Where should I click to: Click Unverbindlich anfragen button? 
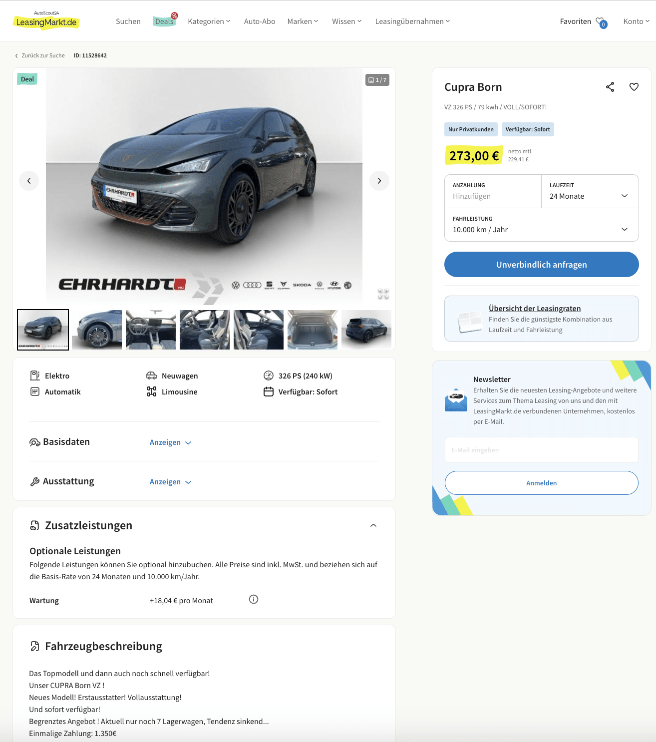pos(541,264)
